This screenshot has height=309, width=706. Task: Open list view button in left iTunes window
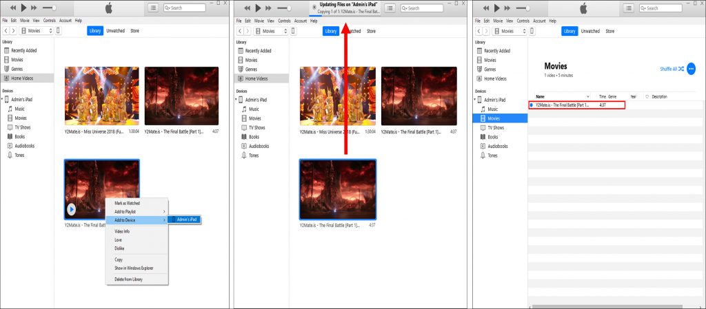coord(153,8)
